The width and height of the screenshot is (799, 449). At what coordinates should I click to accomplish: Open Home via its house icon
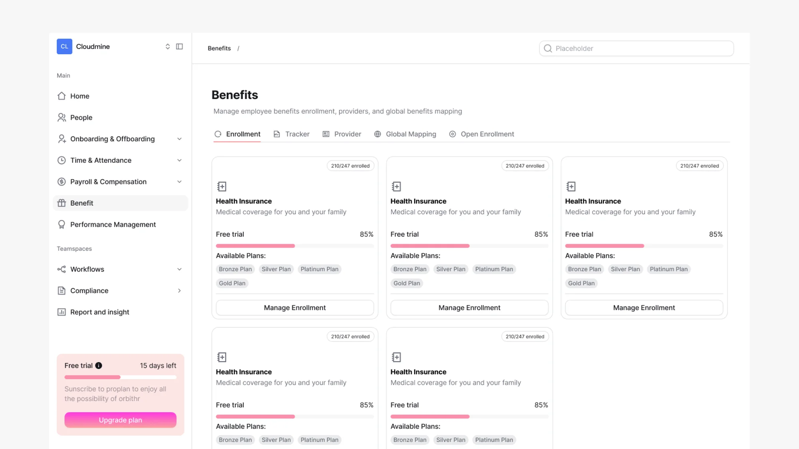coord(62,96)
